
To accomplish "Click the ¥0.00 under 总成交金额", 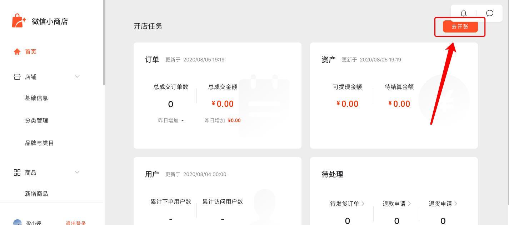I will click(x=223, y=104).
